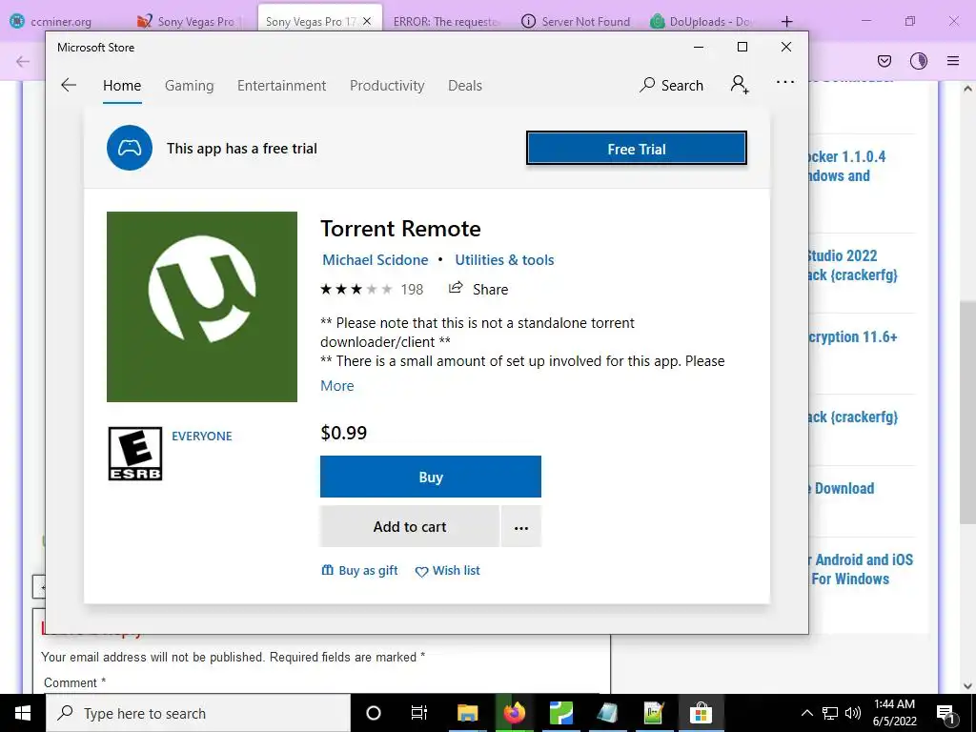Add app to Wish list
This screenshot has width=976, height=732.
click(448, 571)
